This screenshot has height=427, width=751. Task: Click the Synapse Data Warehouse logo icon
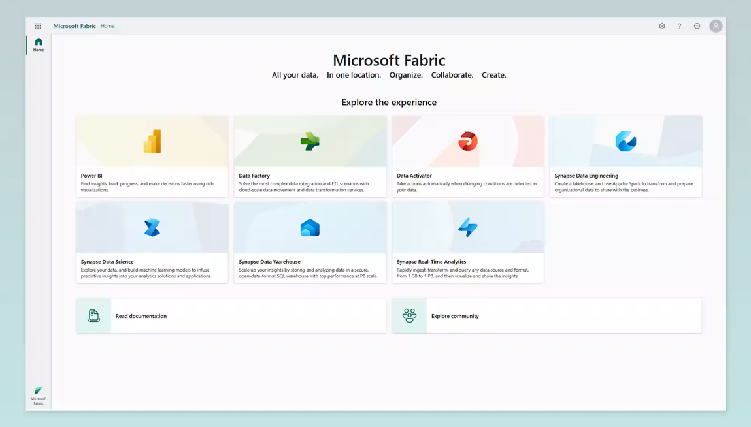[x=310, y=228]
